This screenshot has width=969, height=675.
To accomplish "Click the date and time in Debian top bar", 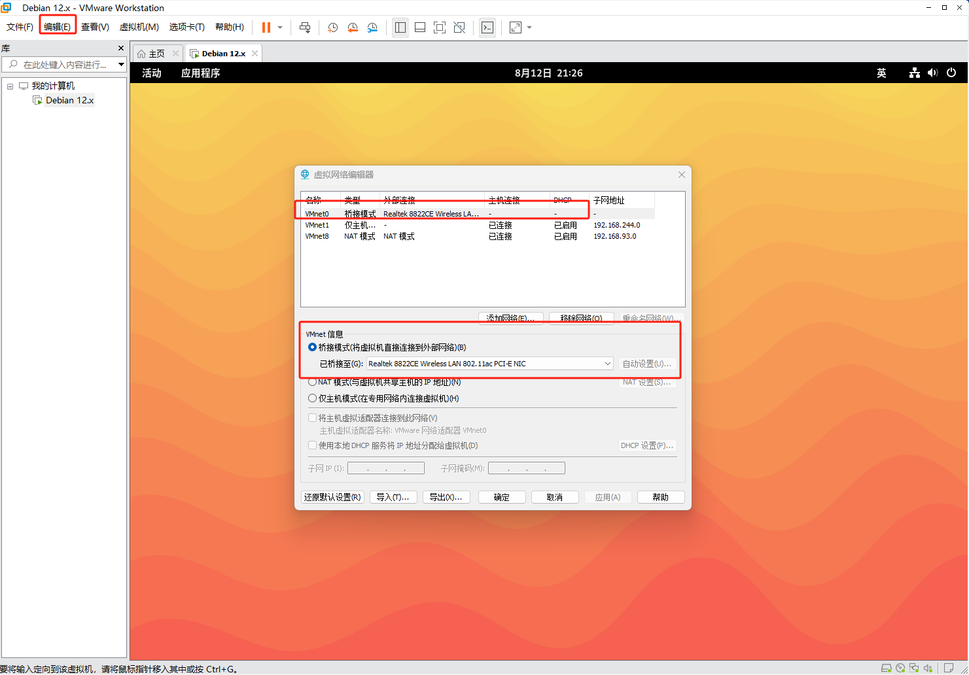I will 548,73.
